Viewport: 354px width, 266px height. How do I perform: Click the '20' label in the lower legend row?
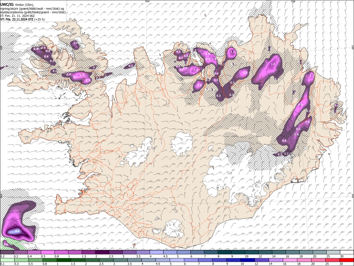pos(313,264)
